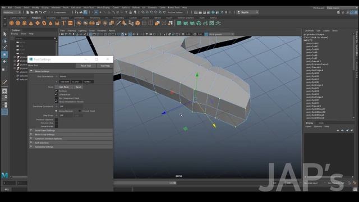Activate the Multi-Cut knife shelf icon
359x202 pixels.
[x=118, y=23]
